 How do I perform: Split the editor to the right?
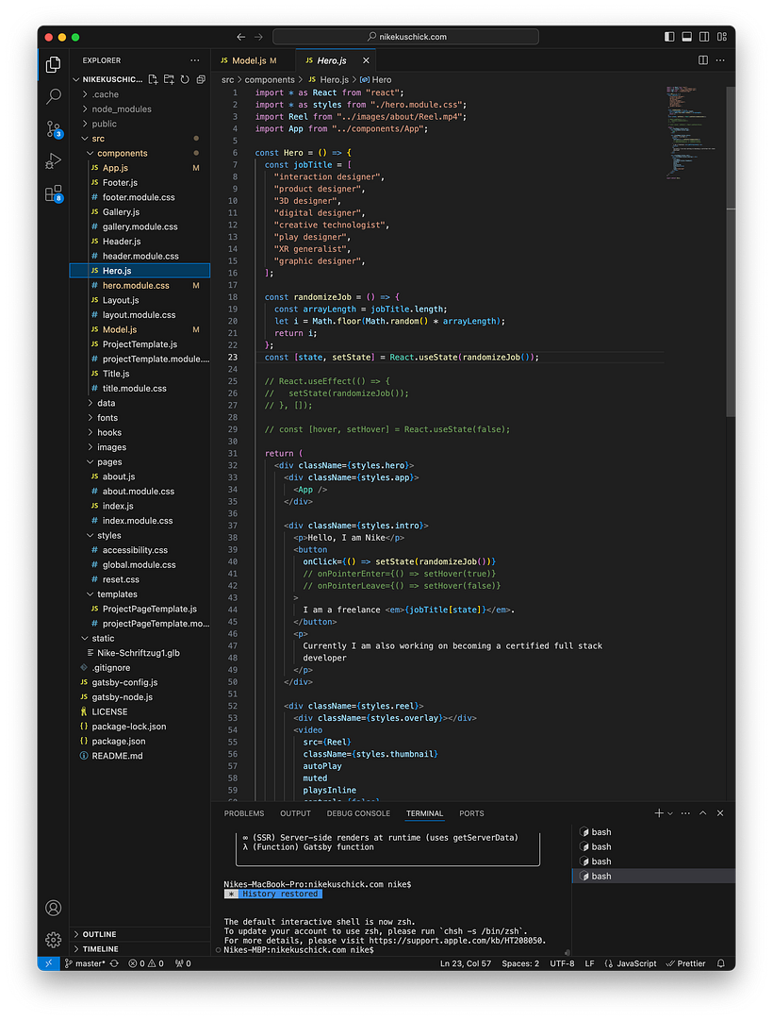tap(703, 60)
